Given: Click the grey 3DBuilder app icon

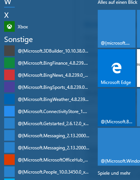Looking at the screenshot, I should pos(9,51).
